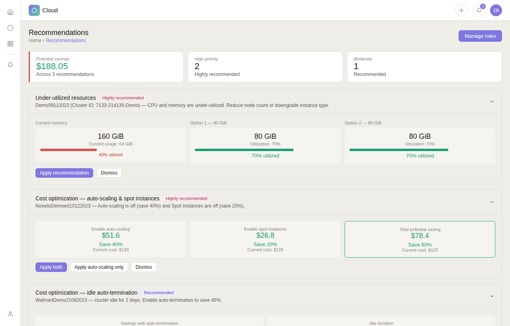Image resolution: width=510 pixels, height=326 pixels.
Task: Click the 'Save 20%' text
Action: (265, 244)
